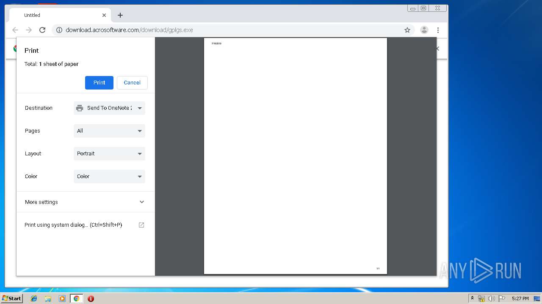Image resolution: width=542 pixels, height=304 pixels.
Task: Minimize the Chrome window
Action: (413, 8)
